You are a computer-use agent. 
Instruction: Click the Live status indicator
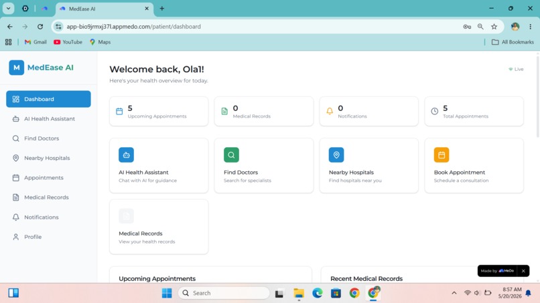(x=516, y=69)
